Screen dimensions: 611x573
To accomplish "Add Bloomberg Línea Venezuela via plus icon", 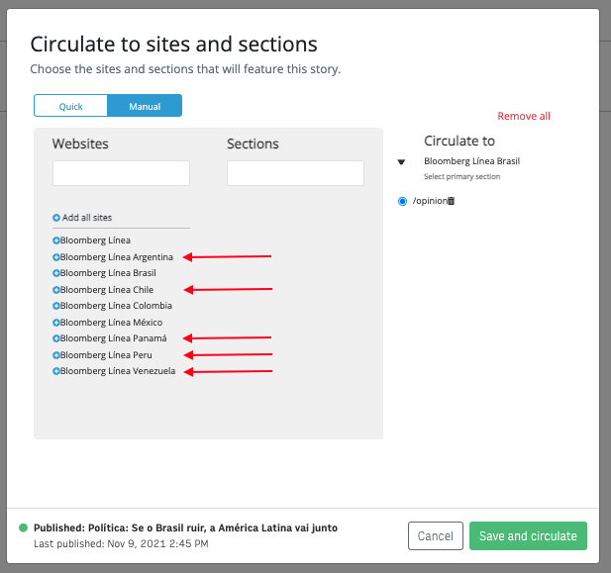I will coord(56,371).
